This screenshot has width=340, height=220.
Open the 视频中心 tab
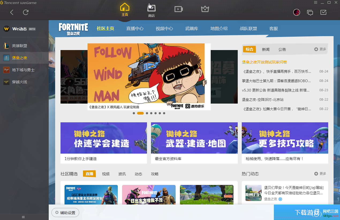point(164,28)
